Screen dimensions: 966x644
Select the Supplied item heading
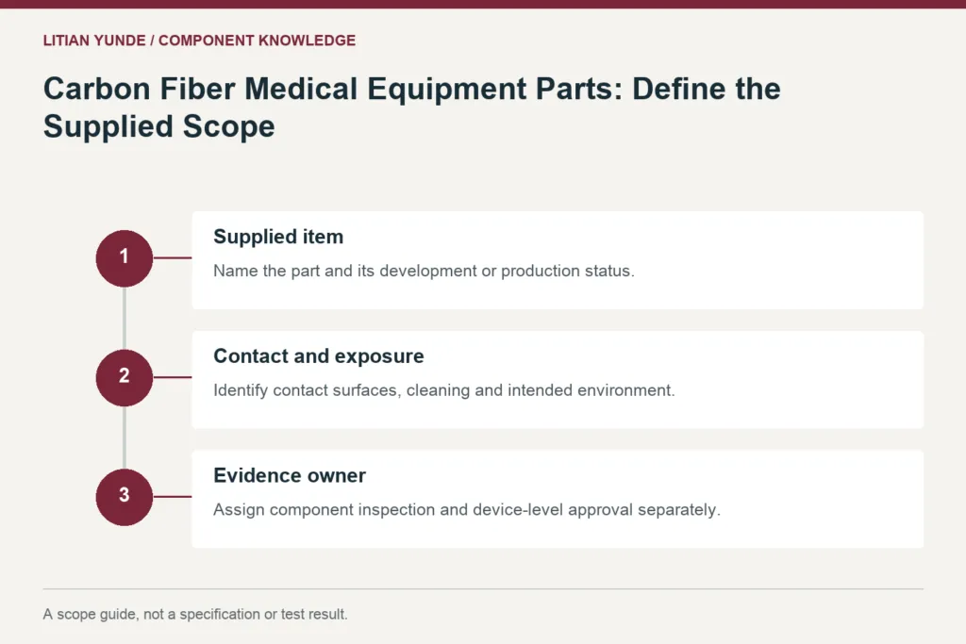tap(278, 237)
